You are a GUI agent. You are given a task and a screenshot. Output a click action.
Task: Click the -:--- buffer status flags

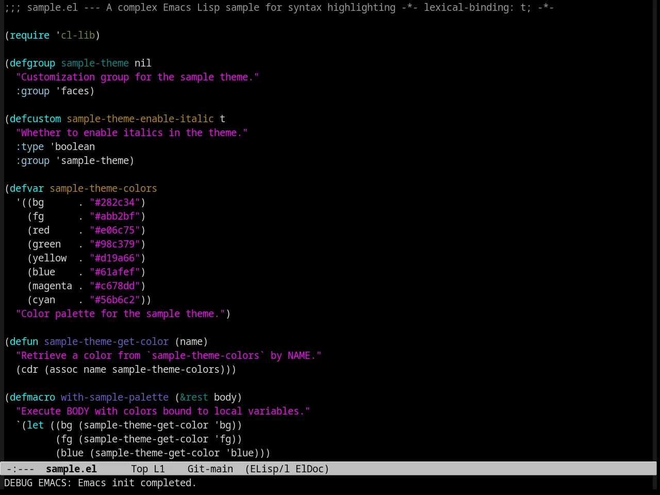(20, 469)
